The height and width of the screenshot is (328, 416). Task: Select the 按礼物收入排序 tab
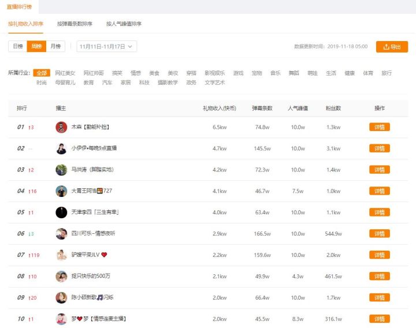pyautogui.click(x=25, y=24)
